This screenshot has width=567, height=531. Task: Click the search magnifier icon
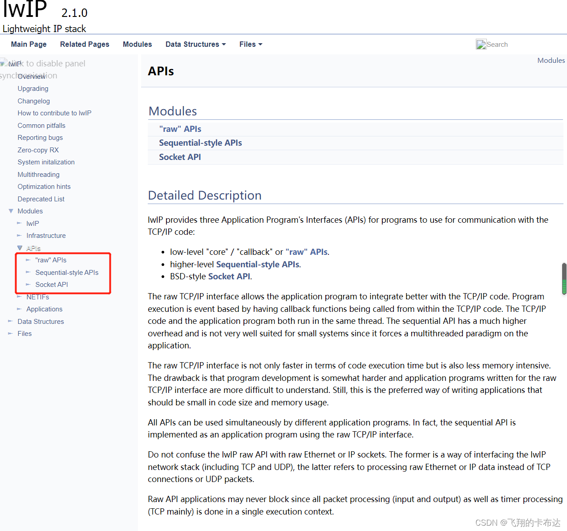[481, 45]
